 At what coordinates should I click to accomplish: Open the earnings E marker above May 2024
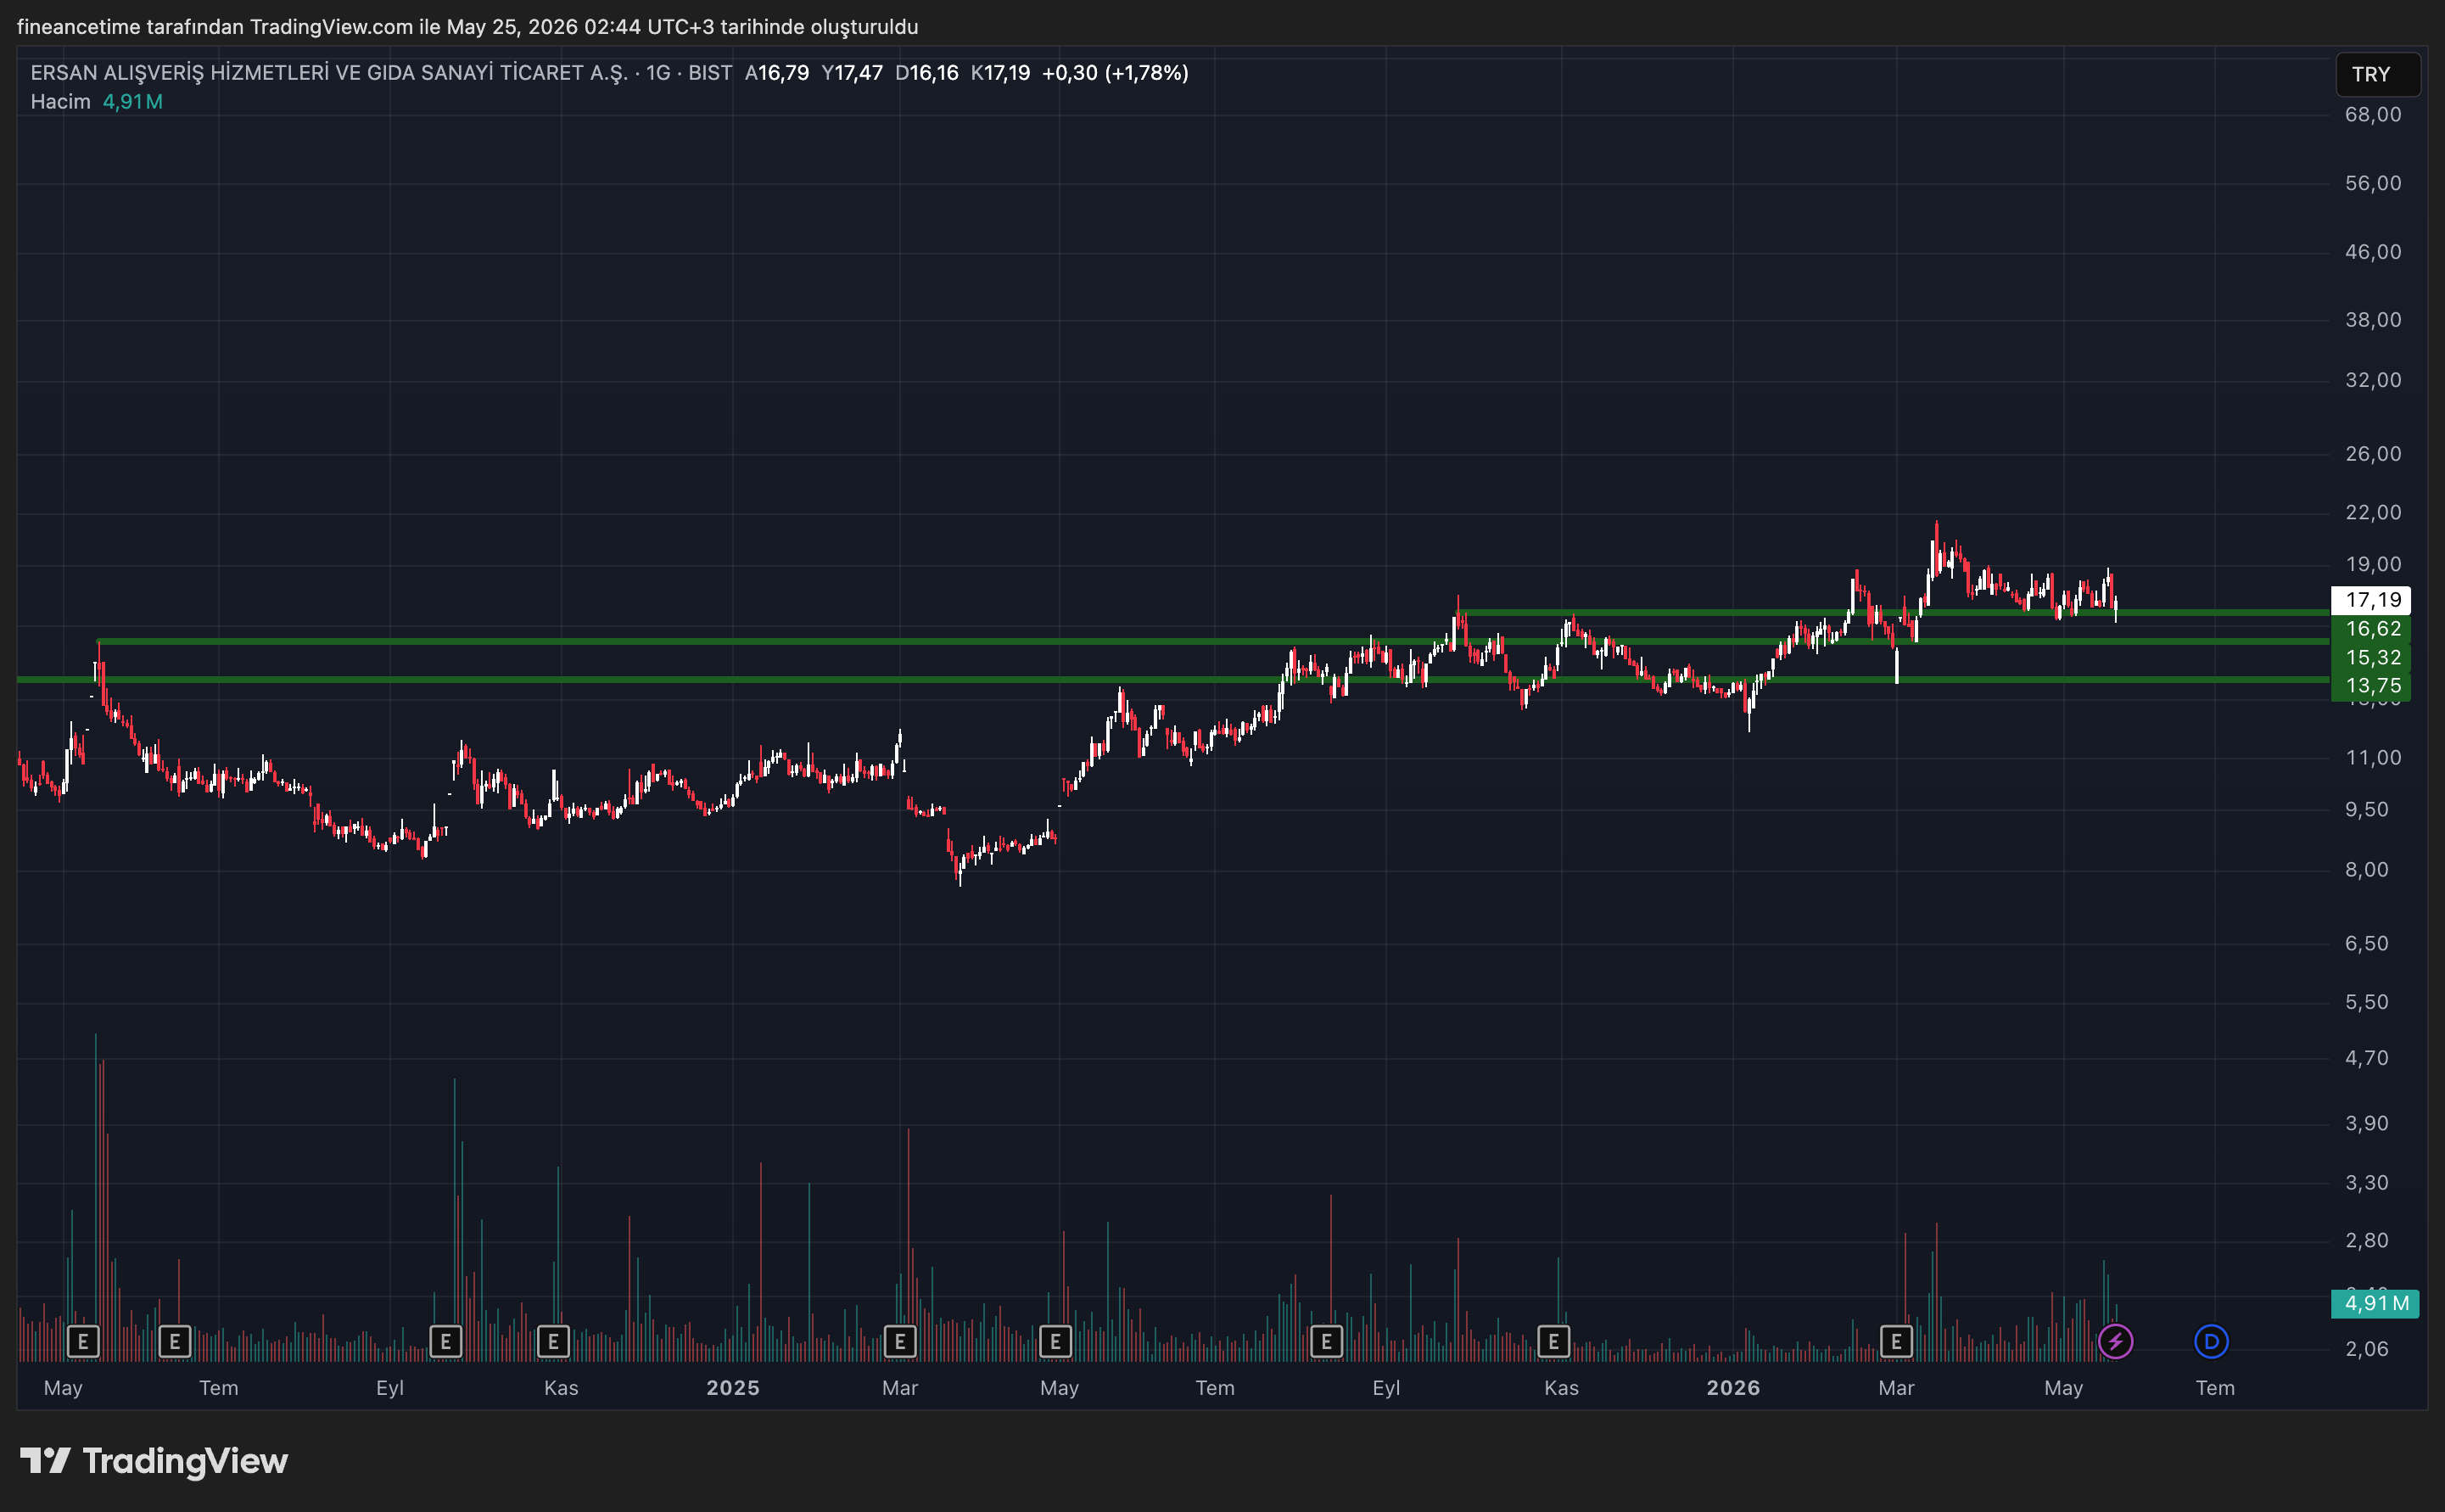83,1341
